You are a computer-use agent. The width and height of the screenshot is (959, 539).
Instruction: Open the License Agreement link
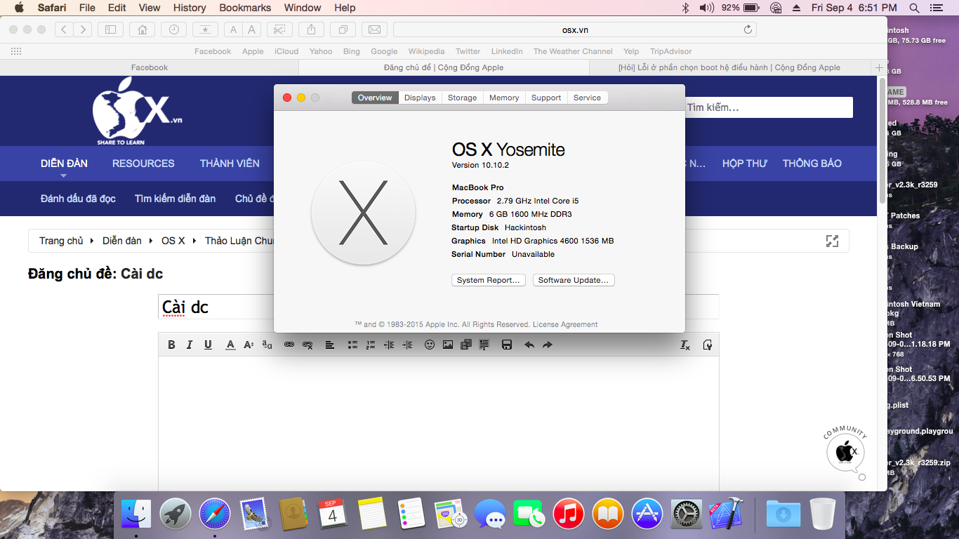click(565, 324)
